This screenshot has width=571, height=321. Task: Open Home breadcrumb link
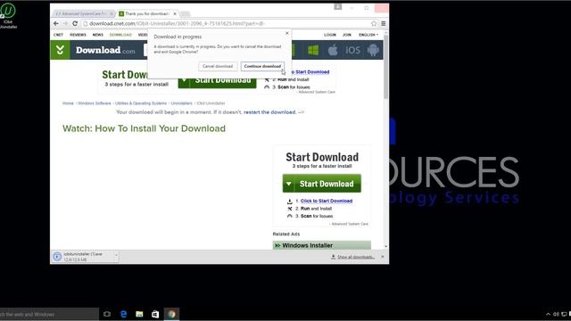pyautogui.click(x=68, y=103)
